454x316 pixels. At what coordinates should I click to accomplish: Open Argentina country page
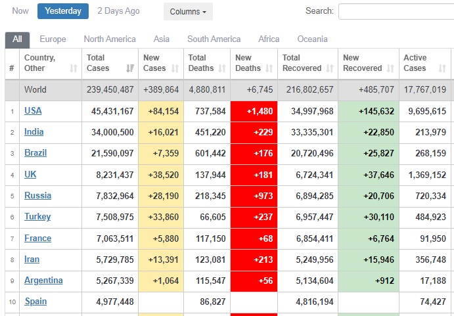tap(43, 281)
